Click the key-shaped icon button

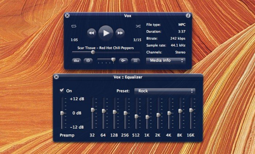point(124,61)
